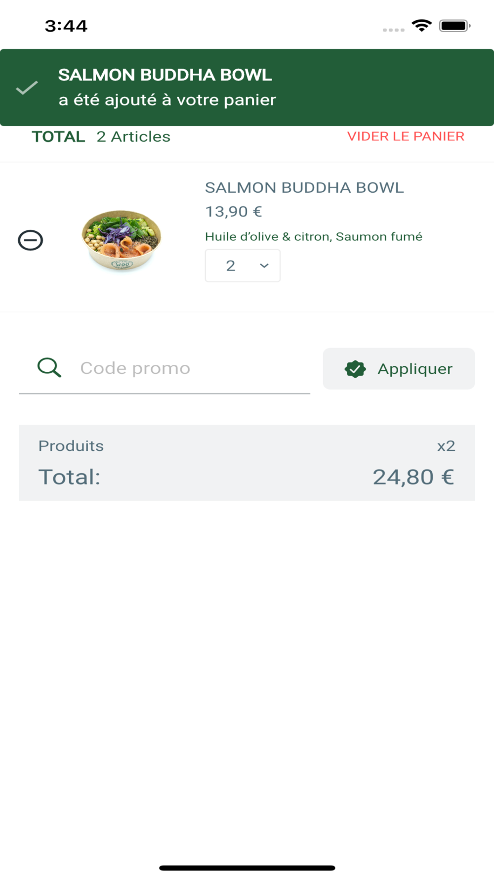
Task: Tap the Wi-Fi icon in status bar
Action: pos(421,26)
